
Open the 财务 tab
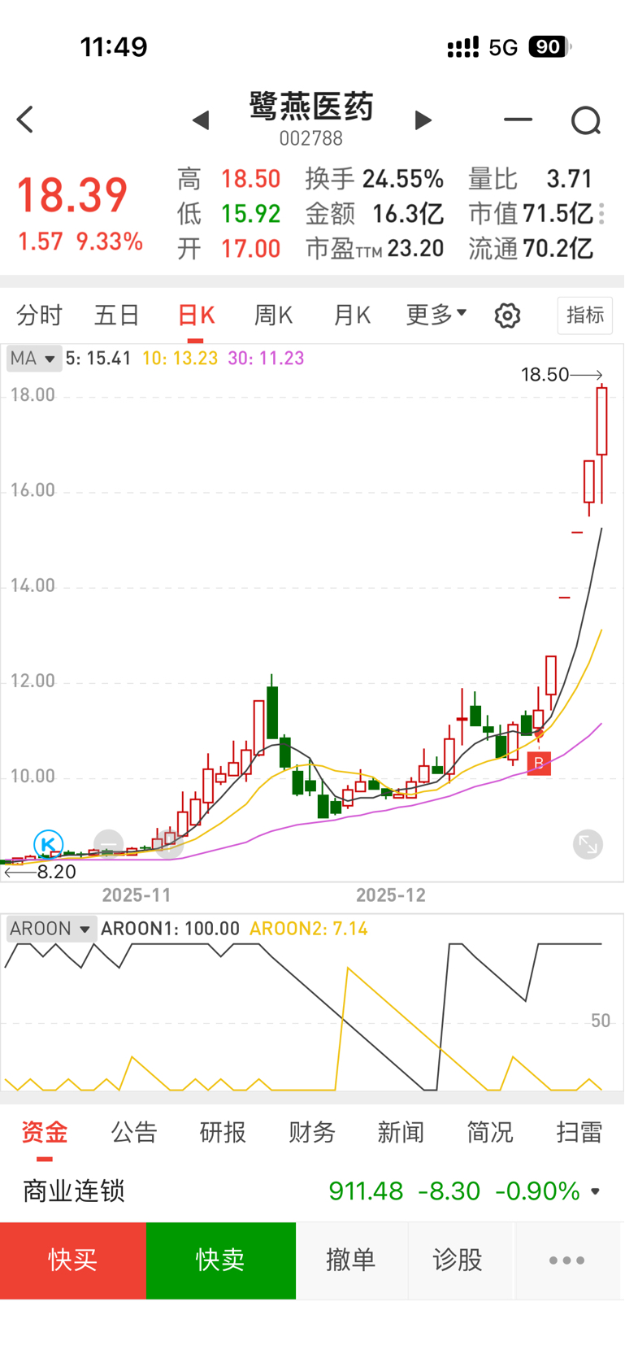point(312,1132)
